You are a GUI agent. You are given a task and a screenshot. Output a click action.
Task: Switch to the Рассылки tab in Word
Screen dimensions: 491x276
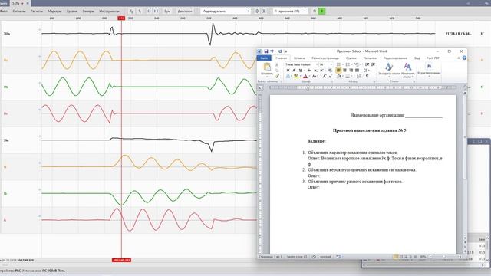[370, 58]
